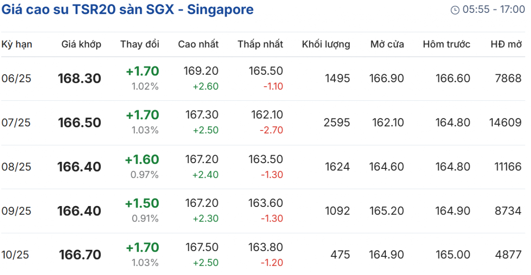
Task: Click the Thấp nhất column header
Action: 260,44
